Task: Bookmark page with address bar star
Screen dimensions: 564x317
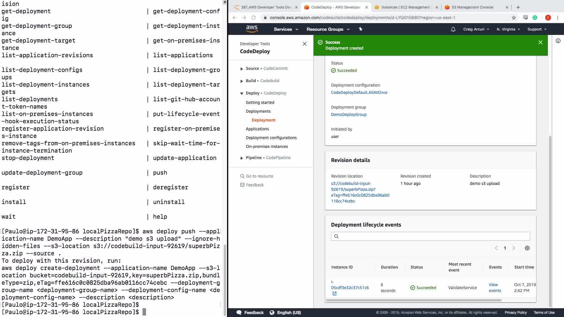Action: (513, 18)
